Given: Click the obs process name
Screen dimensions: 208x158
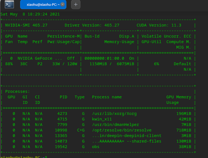Looking at the screenshot, I should (x=96, y=147).
